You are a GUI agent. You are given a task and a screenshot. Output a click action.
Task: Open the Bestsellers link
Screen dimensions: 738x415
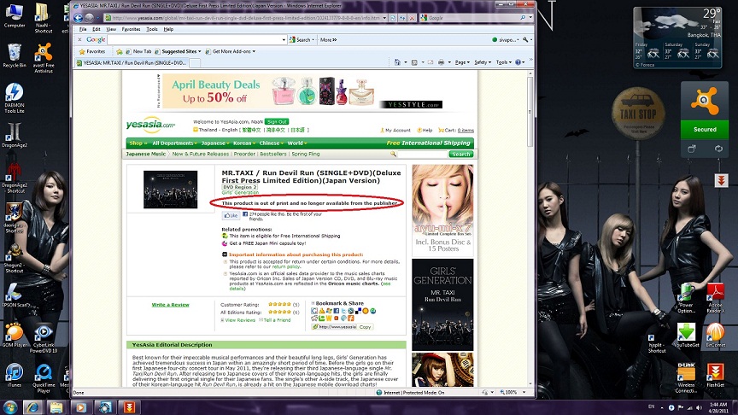tap(273, 155)
